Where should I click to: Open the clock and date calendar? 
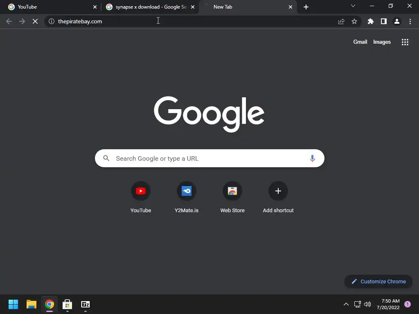388,304
